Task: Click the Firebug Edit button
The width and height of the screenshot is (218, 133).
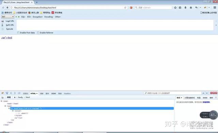Action: tap(9, 98)
